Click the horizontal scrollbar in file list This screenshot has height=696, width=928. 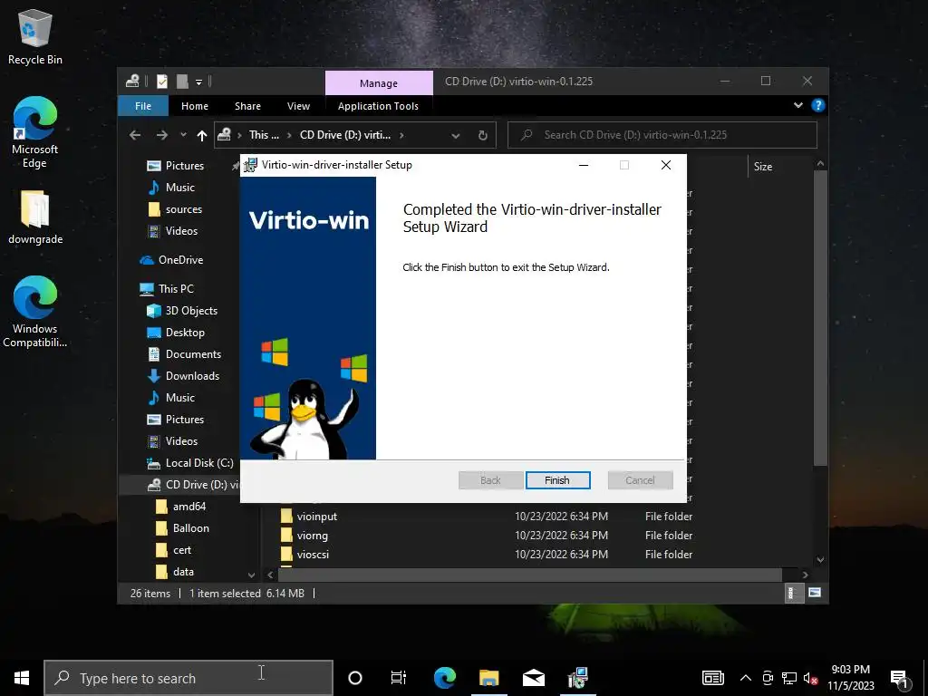530,575
